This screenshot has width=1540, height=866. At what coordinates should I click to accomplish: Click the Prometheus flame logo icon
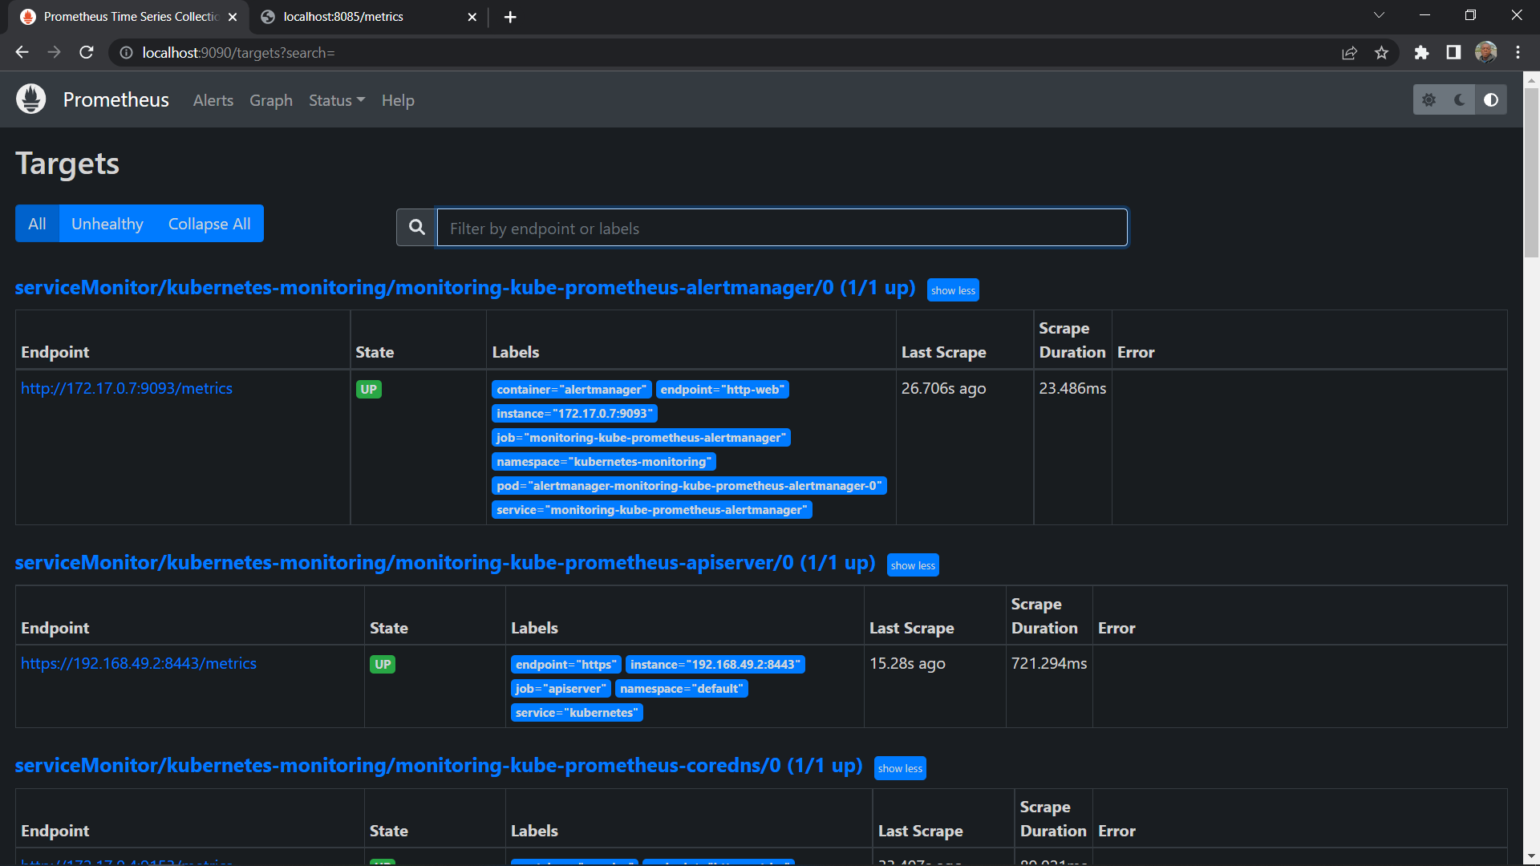coord(30,99)
